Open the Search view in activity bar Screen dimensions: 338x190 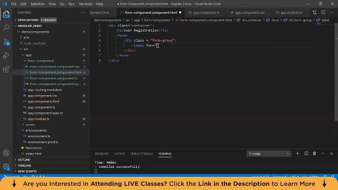click(6, 27)
